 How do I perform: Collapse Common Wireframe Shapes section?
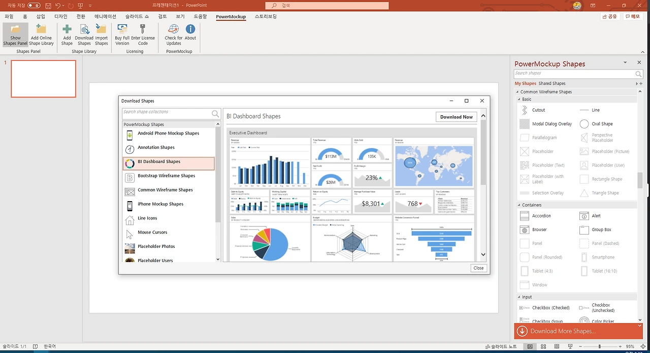click(x=517, y=92)
